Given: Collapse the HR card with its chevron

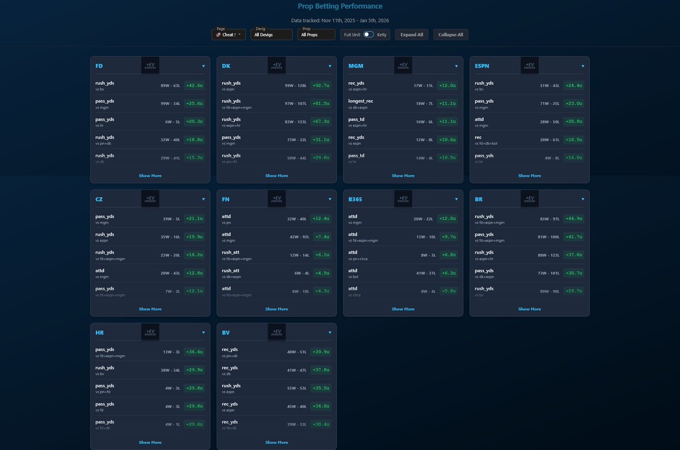Looking at the screenshot, I should [x=203, y=332].
